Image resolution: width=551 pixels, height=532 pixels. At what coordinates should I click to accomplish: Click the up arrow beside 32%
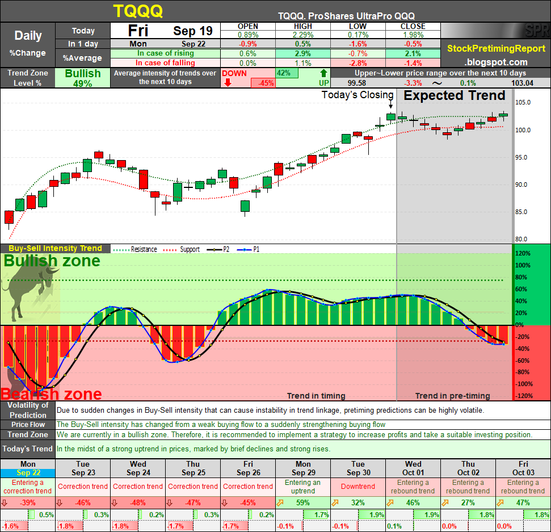(x=335, y=503)
